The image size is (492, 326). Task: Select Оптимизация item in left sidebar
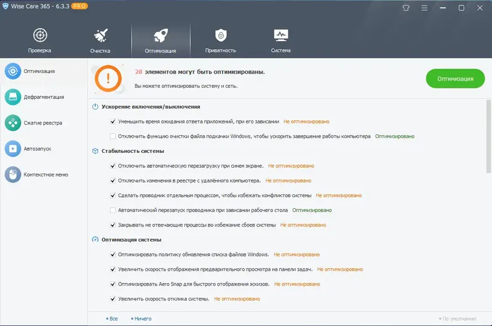point(44,71)
